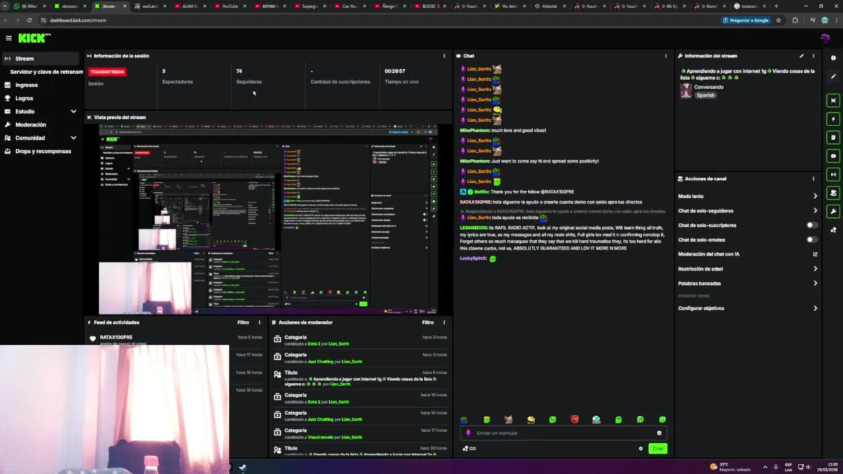Click the pencil icon in the right rail

(833, 76)
